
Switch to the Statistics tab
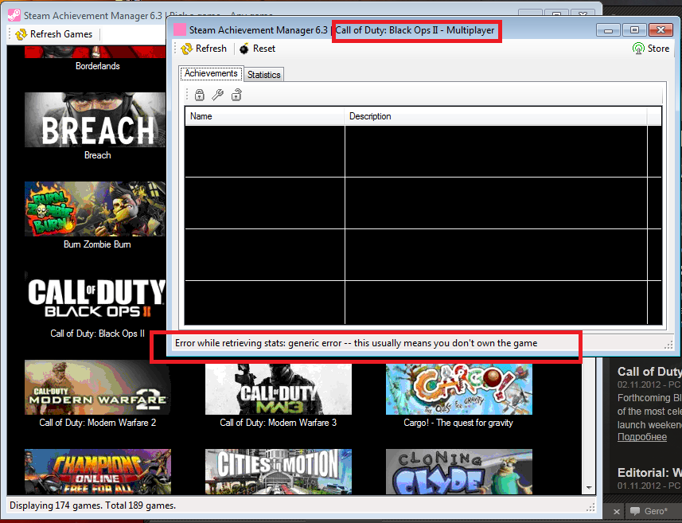263,75
